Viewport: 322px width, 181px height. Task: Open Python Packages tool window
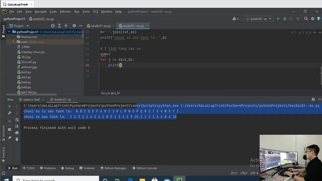click(113, 168)
